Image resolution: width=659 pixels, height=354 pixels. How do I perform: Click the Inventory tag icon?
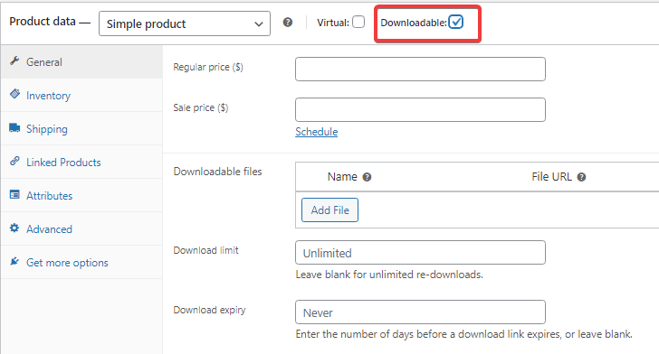pos(14,94)
